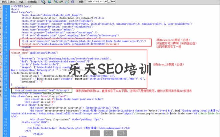220x137 pixels.
Task: Click the blog-content div line
Action: click(x=66, y=119)
